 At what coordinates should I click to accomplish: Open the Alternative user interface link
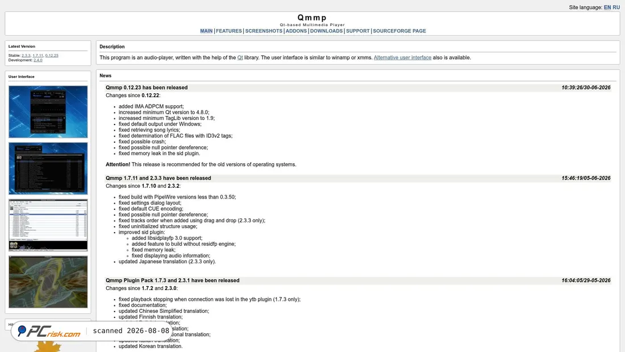(x=402, y=57)
